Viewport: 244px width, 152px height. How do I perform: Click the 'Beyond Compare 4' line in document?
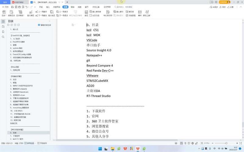(100, 65)
